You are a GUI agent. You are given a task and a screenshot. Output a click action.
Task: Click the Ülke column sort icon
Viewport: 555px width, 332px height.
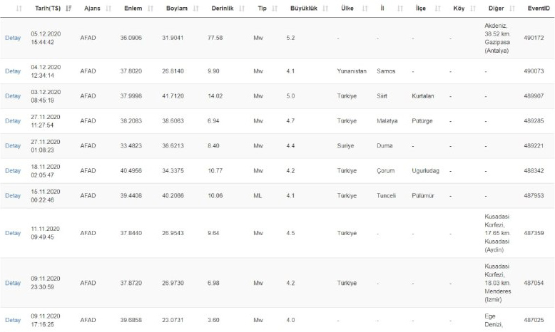tap(365, 8)
